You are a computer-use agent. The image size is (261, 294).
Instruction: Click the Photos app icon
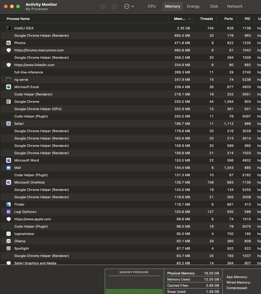9,43
